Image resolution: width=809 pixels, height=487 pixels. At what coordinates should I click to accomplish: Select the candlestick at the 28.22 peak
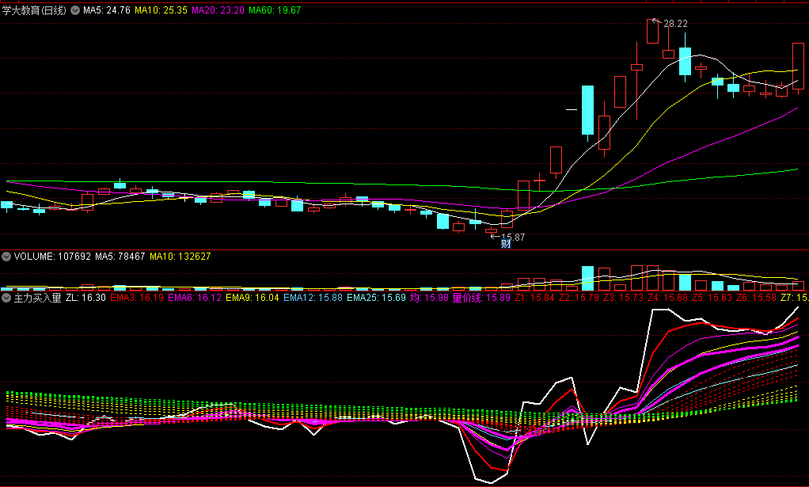tap(653, 32)
